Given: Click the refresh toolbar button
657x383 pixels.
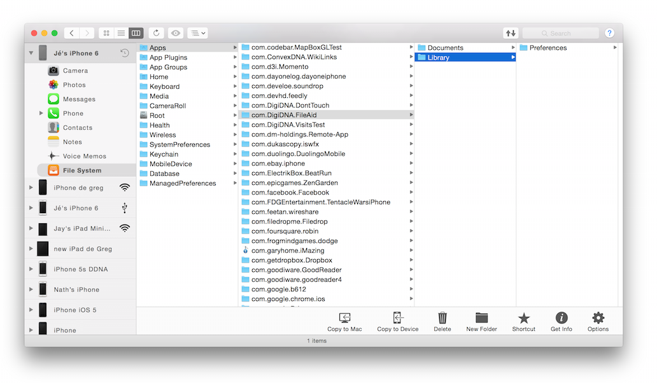Looking at the screenshot, I should [156, 33].
